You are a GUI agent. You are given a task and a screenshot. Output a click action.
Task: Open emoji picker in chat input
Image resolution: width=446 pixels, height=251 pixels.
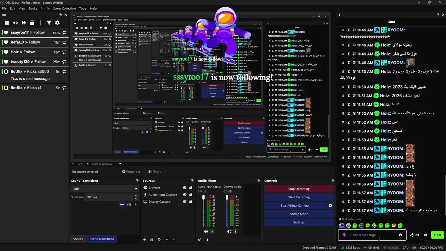400,235
